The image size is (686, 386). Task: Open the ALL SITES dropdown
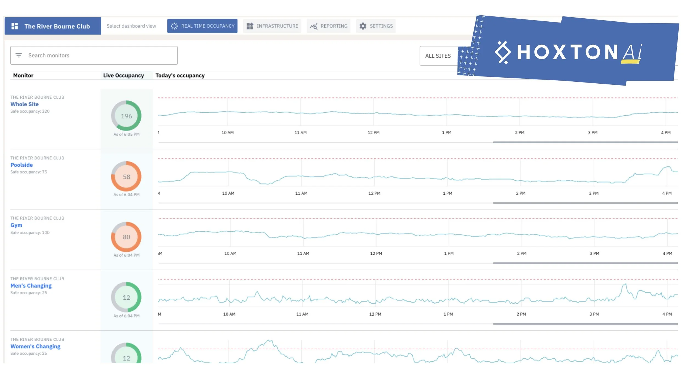(x=438, y=56)
